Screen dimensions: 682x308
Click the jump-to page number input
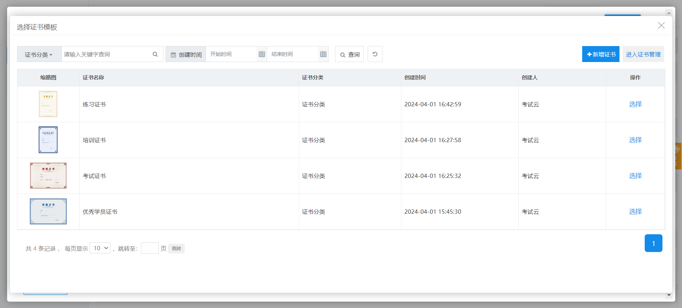pyautogui.click(x=150, y=248)
